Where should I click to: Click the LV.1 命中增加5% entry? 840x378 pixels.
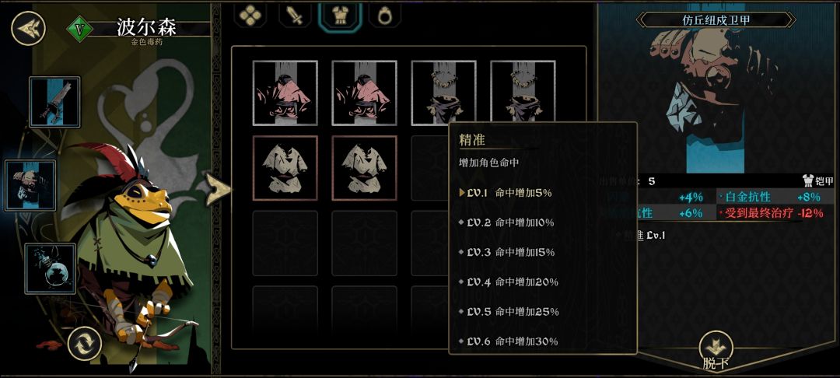point(507,193)
